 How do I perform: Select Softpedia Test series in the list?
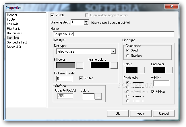pos(17,42)
